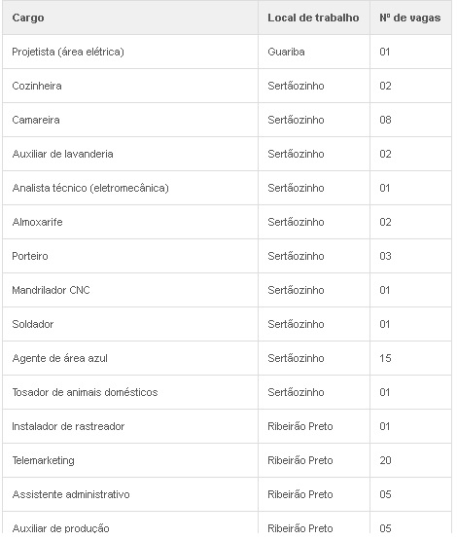
Task: Select Assistente administrativo row
Action: [227, 495]
